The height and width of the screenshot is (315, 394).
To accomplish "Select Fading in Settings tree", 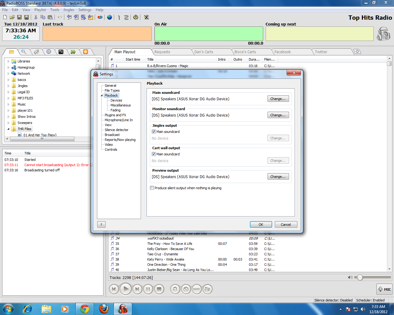I will coord(115,110).
